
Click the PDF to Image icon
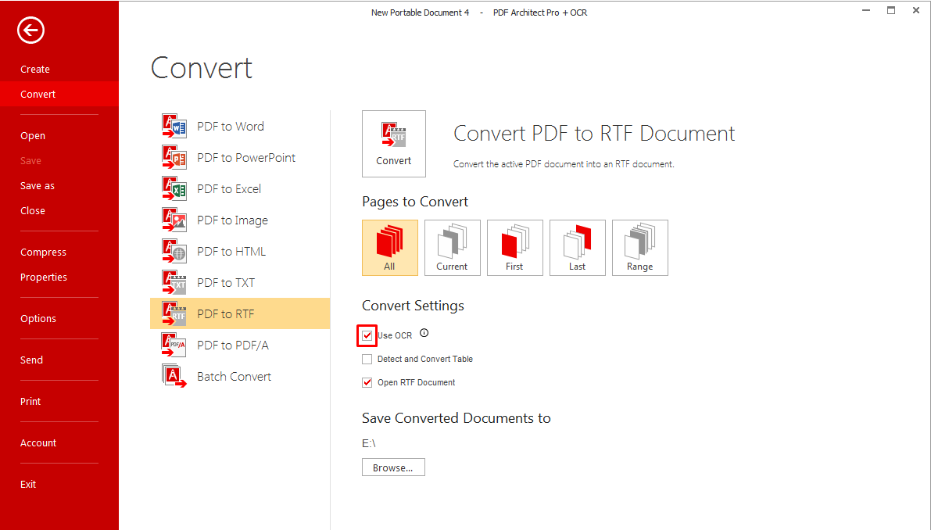pos(174,220)
